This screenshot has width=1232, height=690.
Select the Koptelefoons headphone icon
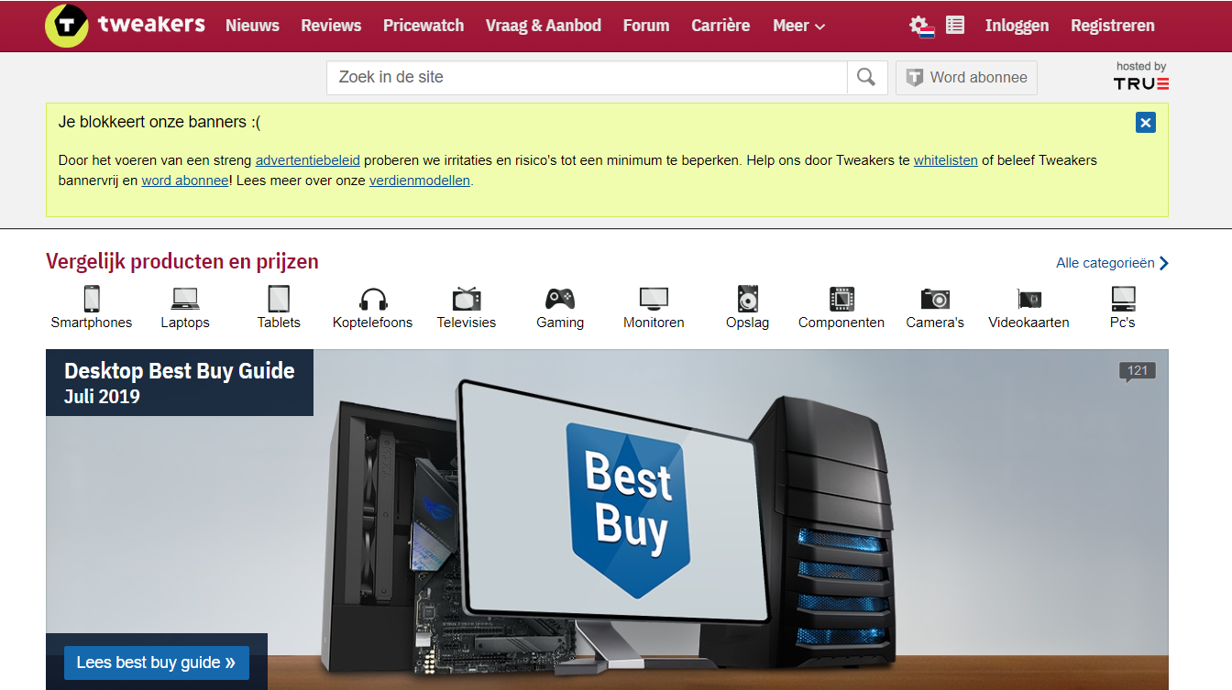click(373, 299)
